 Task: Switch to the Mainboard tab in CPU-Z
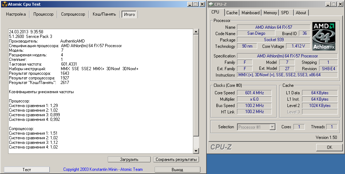250,13
